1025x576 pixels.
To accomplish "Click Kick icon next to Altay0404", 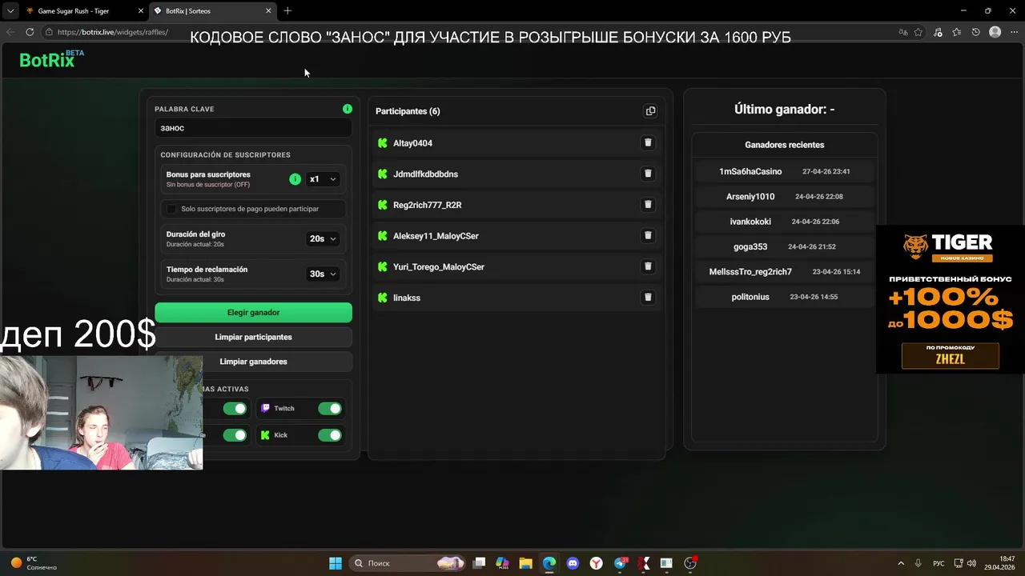I will (x=383, y=143).
